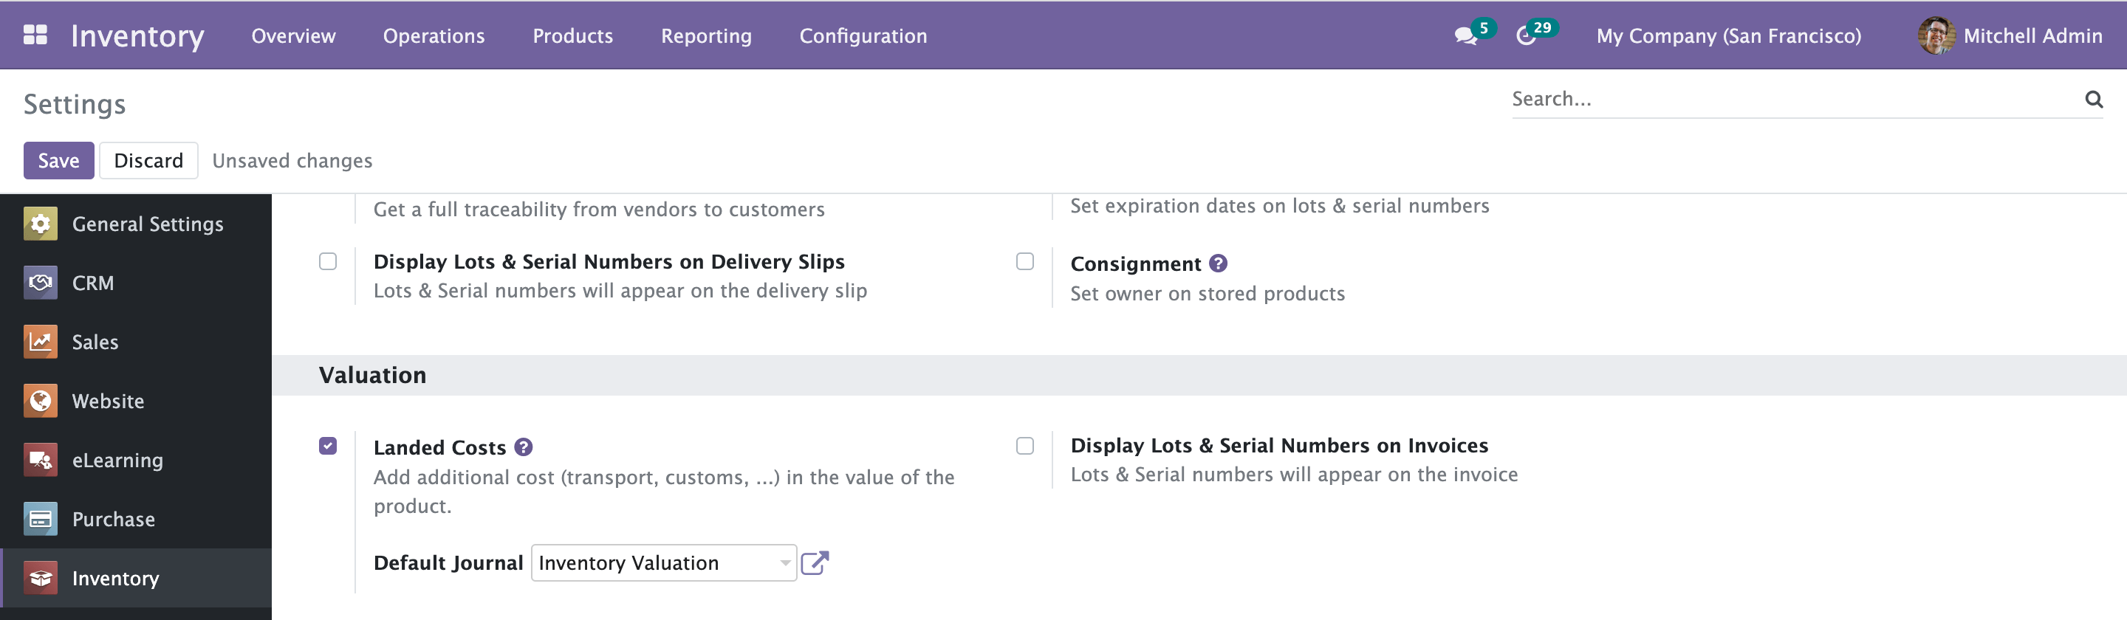Viewport: 2127px width, 620px height.
Task: Open the activities clock icon
Action: [1526, 36]
